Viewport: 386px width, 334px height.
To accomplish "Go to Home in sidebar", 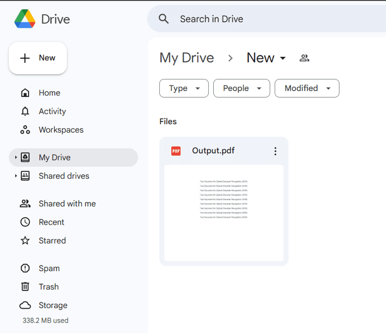I will point(49,93).
